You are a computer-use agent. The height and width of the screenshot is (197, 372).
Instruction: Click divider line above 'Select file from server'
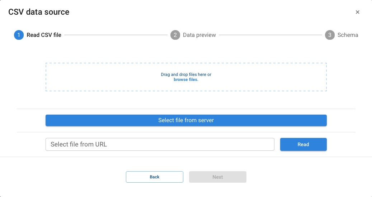pyautogui.click(x=186, y=109)
